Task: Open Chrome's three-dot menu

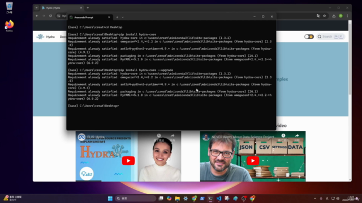Action: pyautogui.click(x=347, y=16)
